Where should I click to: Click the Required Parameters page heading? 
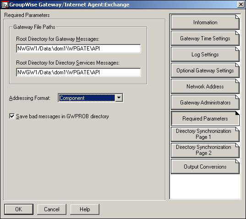point(27,15)
